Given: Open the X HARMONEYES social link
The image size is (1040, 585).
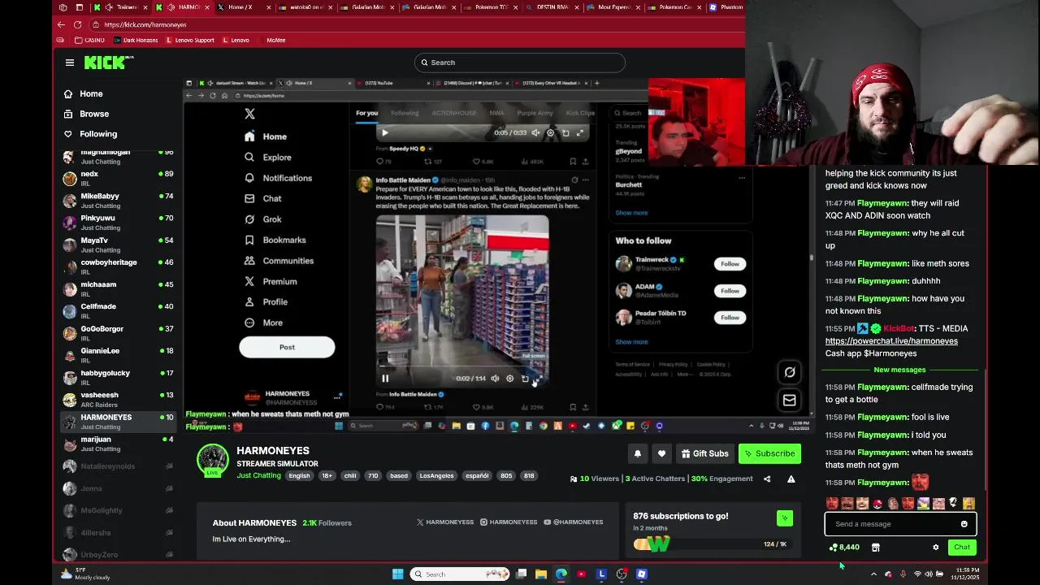Looking at the screenshot, I should (x=444, y=522).
